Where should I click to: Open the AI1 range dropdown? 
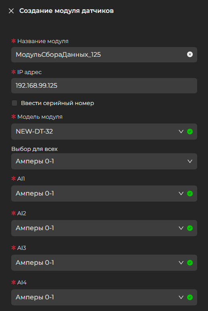104,194
